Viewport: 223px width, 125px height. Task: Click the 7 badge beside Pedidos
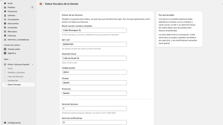click(32, 7)
